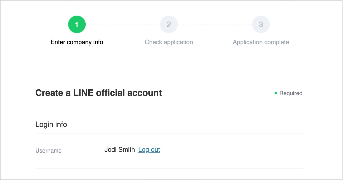Click divider line under the account heading

tap(169, 103)
